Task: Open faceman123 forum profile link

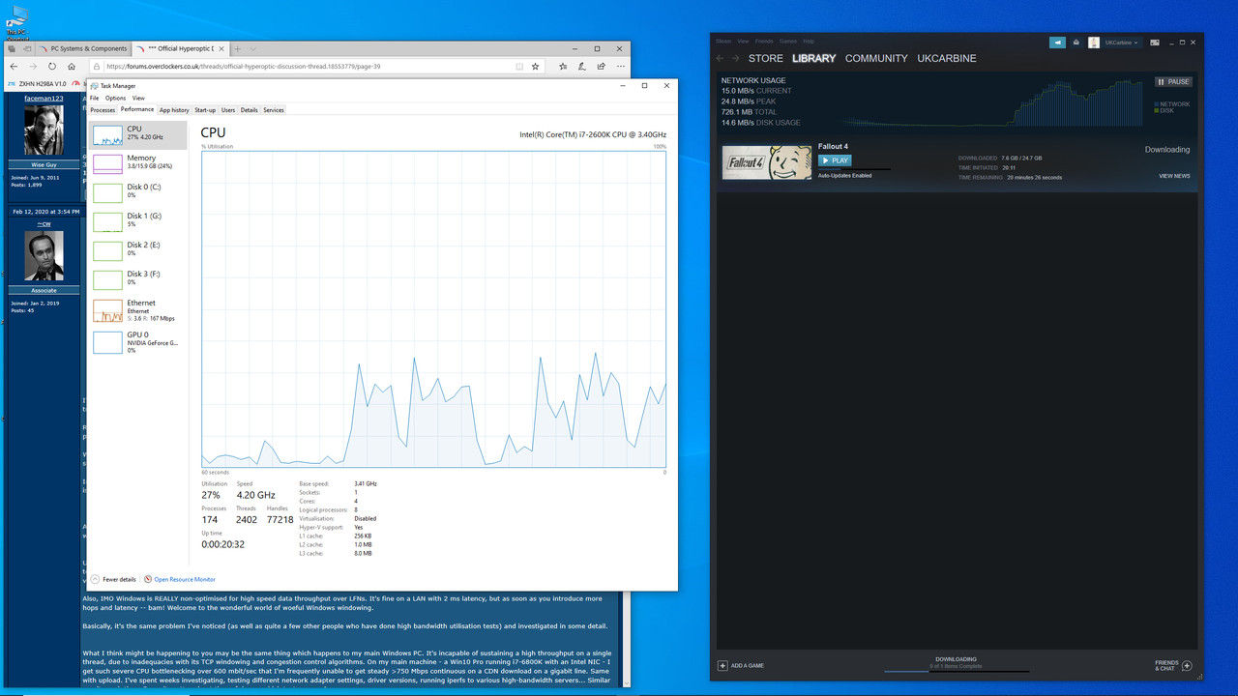Action: [x=44, y=98]
